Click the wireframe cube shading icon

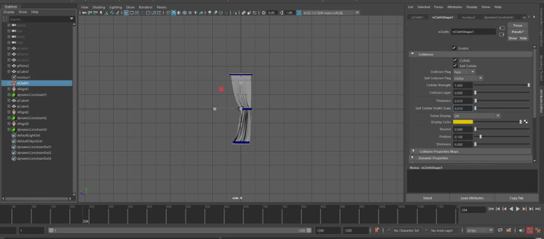click(x=168, y=13)
